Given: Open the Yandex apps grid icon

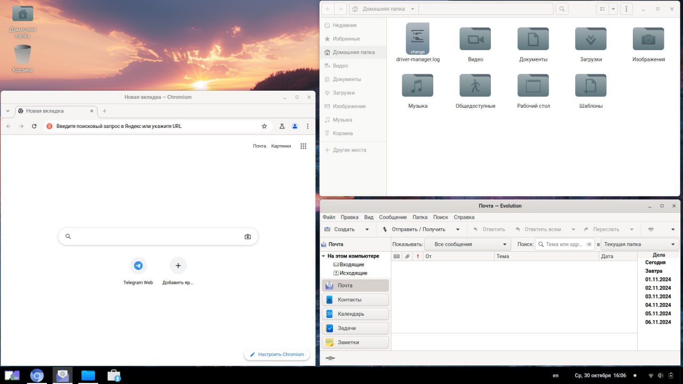Looking at the screenshot, I should pos(303,146).
